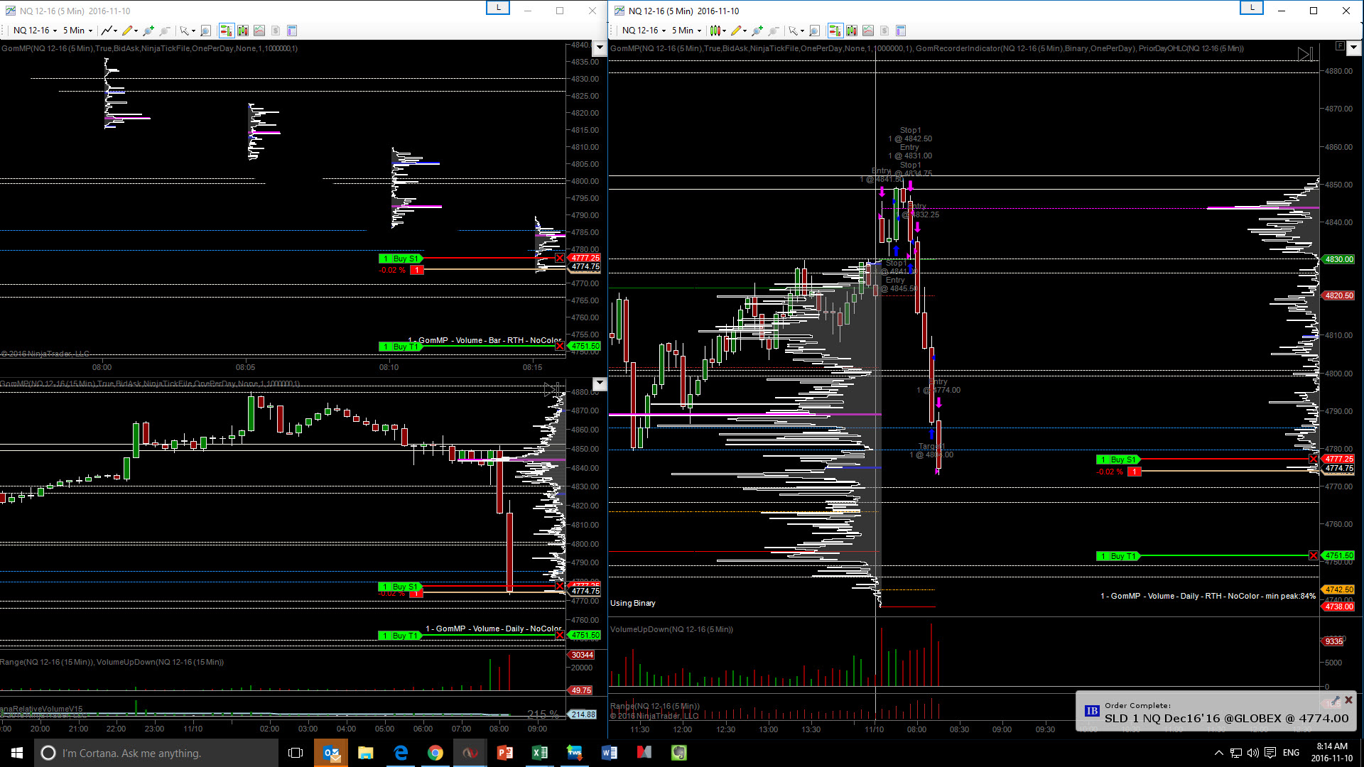Toggle Chart Trader icon in left window

point(226,31)
